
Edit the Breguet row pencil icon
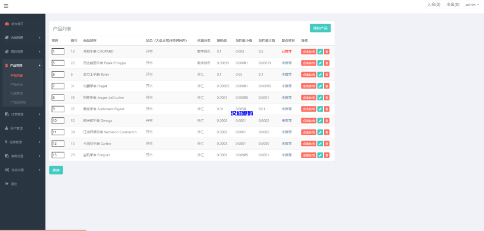320,155
